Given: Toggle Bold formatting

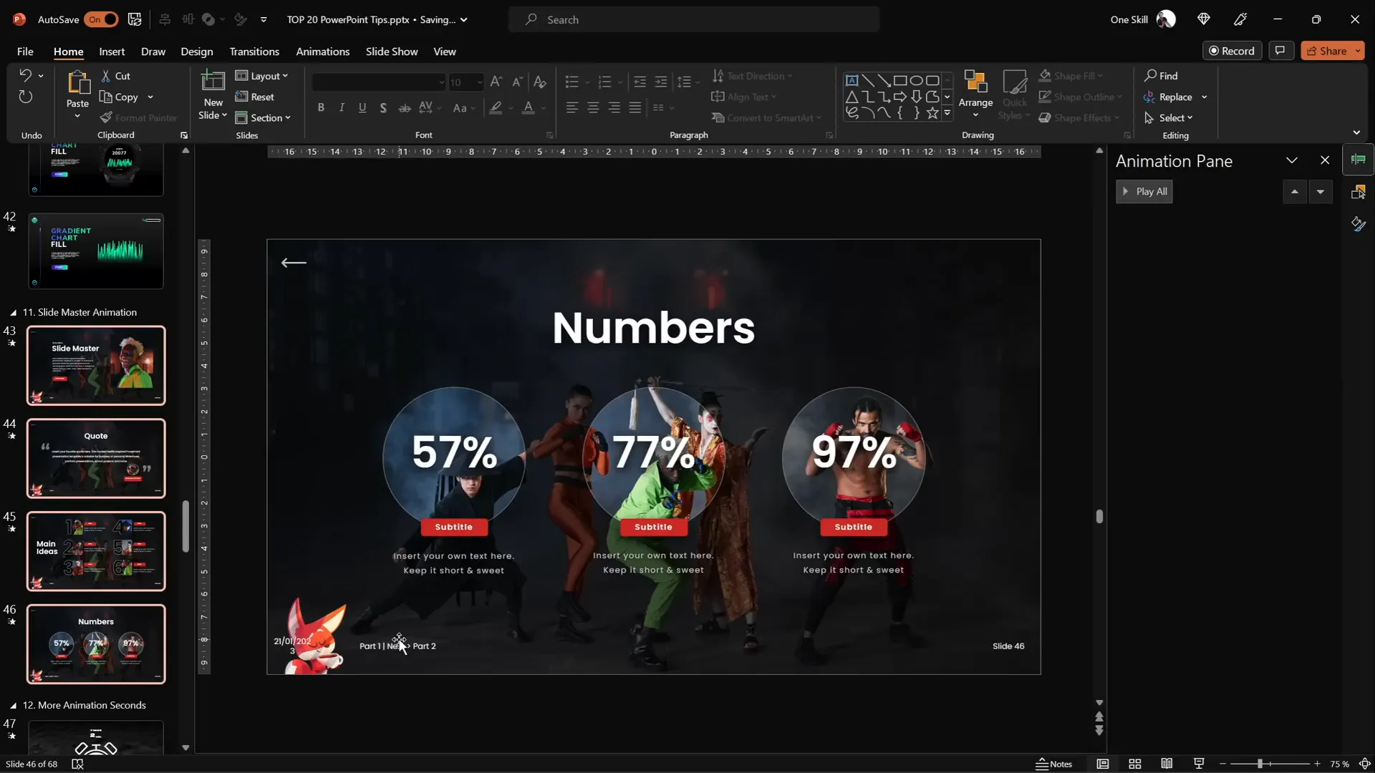Looking at the screenshot, I should (321, 108).
